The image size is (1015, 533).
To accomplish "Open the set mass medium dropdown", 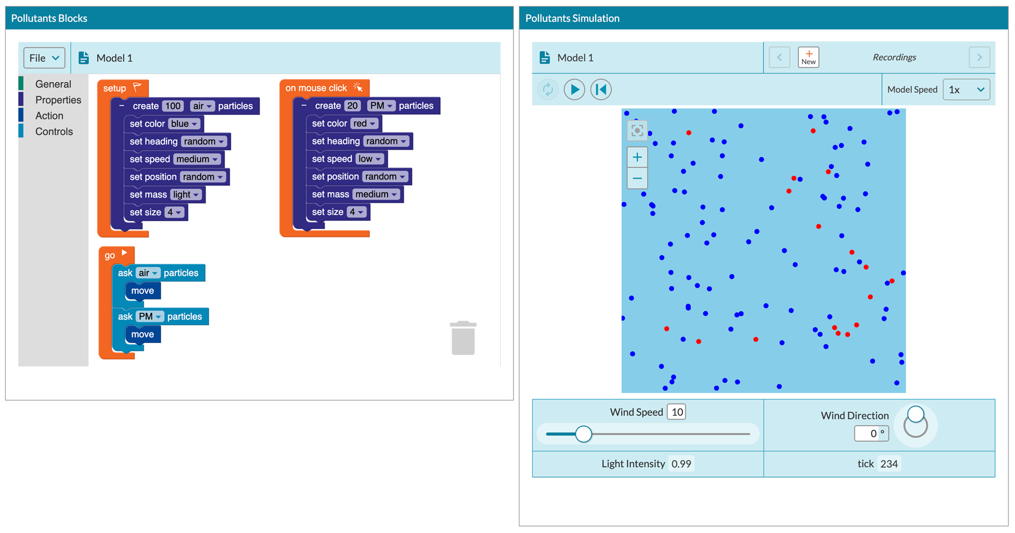I will 376,194.
